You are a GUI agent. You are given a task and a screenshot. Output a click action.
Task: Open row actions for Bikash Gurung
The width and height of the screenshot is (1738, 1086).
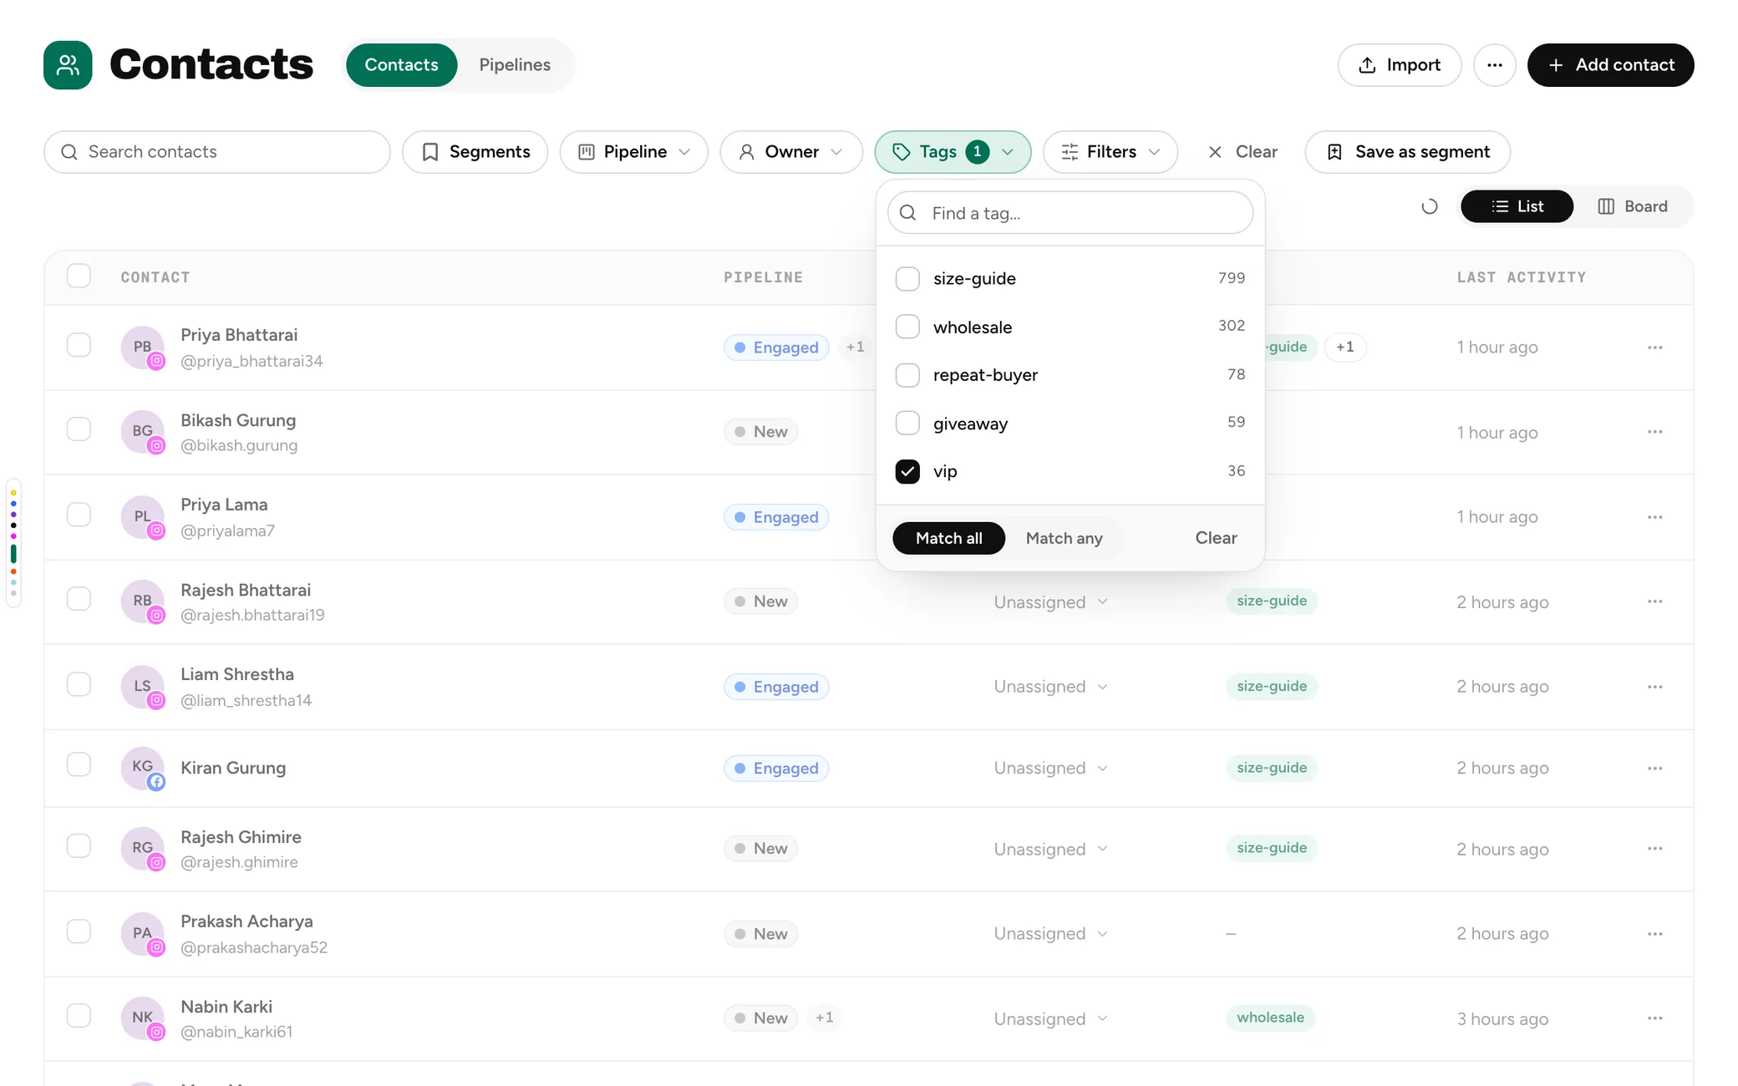pyautogui.click(x=1654, y=432)
